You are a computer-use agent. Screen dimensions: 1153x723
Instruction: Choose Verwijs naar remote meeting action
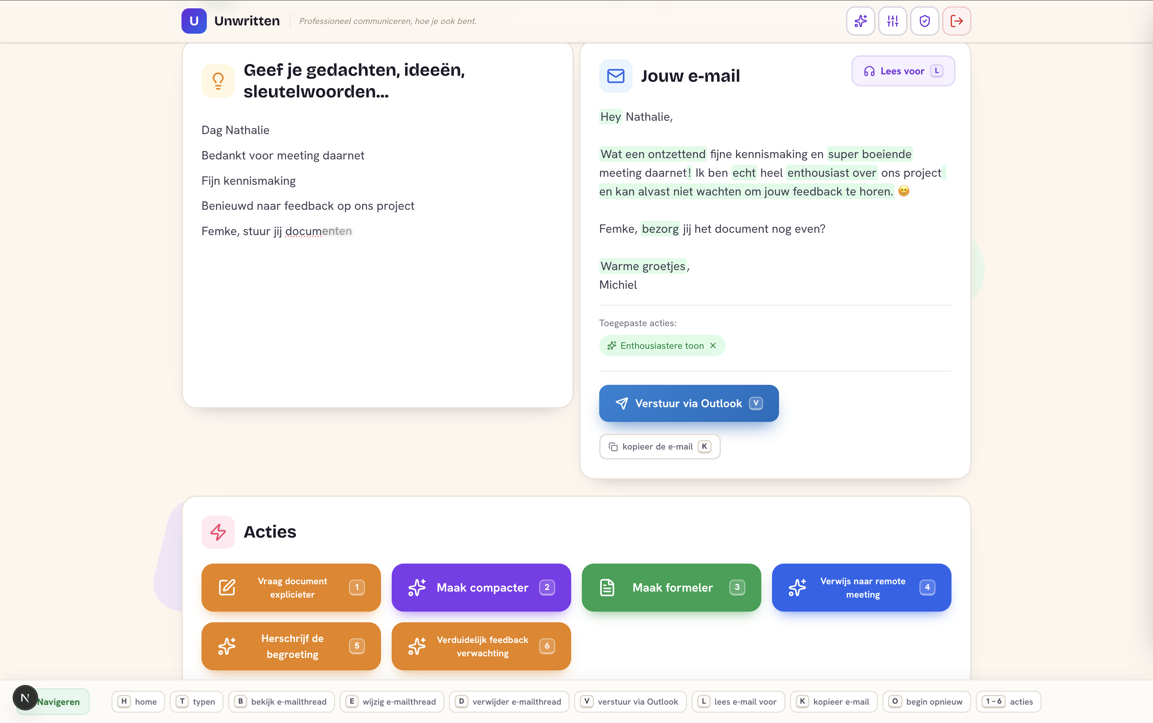861,587
